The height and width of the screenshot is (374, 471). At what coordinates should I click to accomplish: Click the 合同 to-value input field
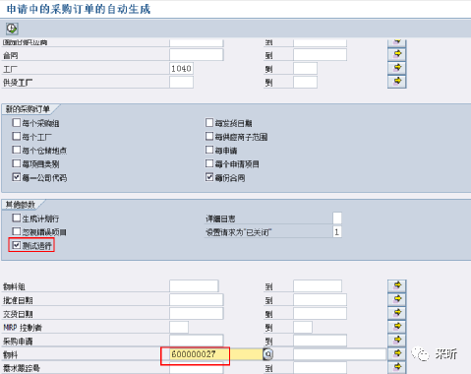click(x=320, y=55)
